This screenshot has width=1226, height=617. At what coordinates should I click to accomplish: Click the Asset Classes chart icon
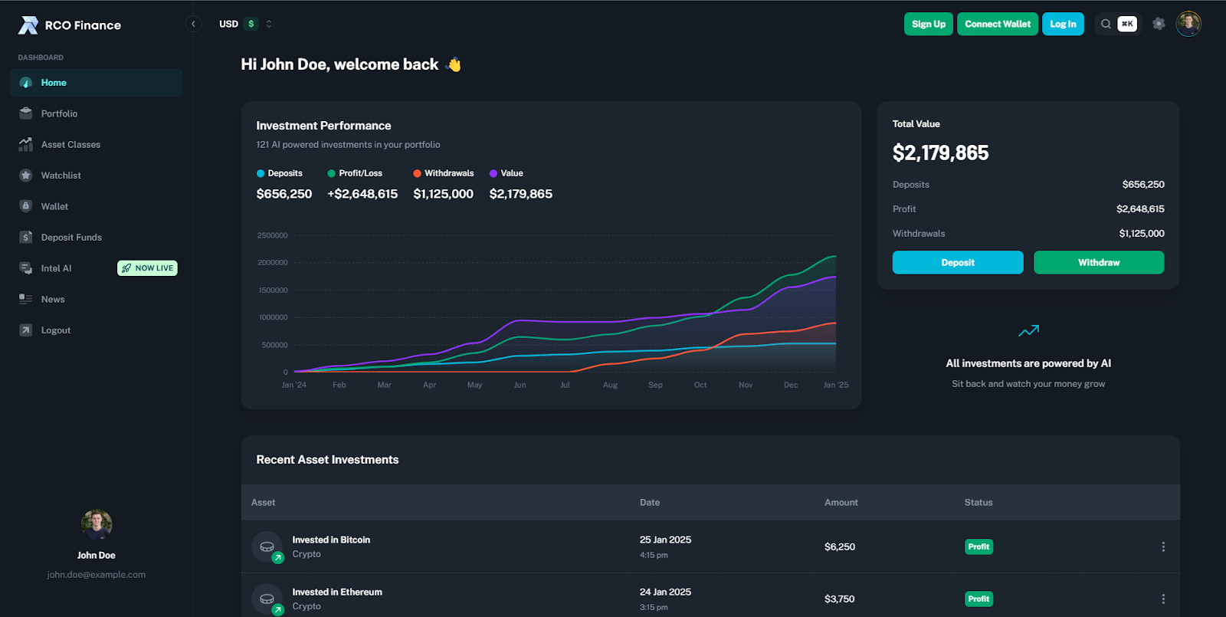[26, 144]
